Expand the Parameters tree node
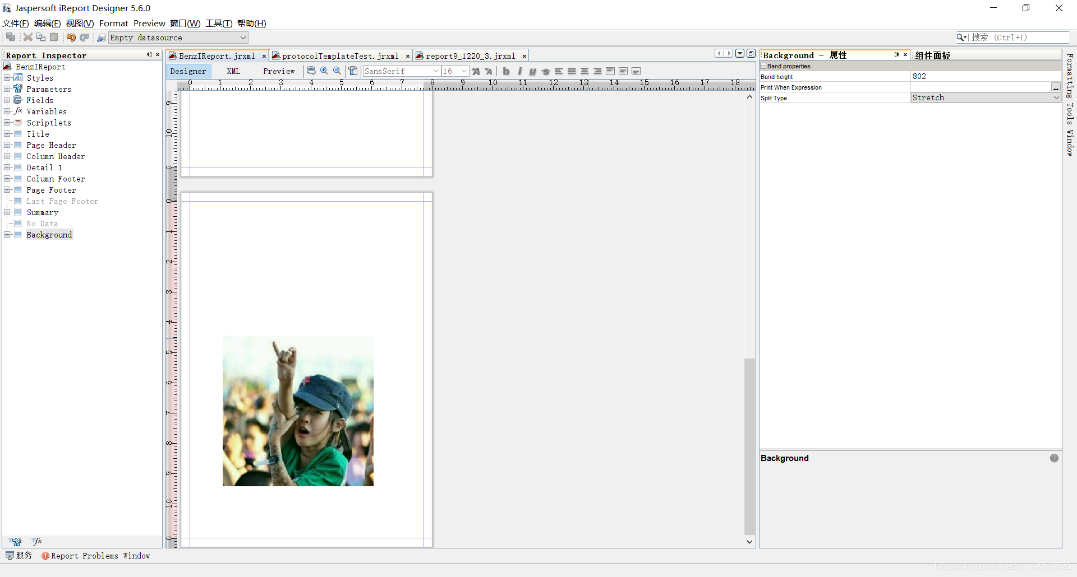 tap(7, 89)
